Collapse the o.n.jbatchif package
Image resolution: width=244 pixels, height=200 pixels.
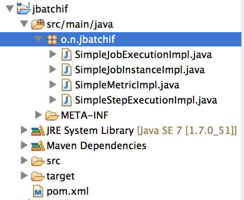click(38, 39)
